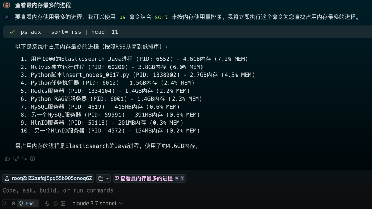
Task: Click the continue conversation arrow icon
Action: point(24,159)
